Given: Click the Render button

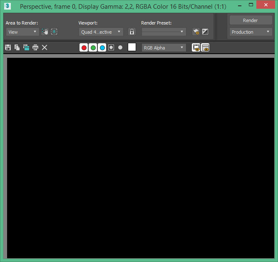Looking at the screenshot, I should click(x=251, y=20).
